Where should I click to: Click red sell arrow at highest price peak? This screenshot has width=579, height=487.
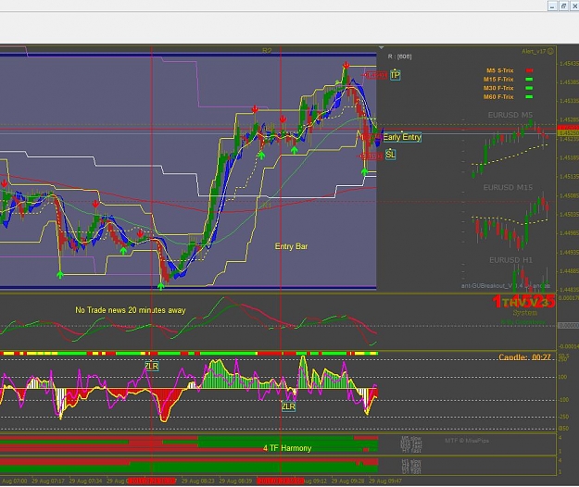(346, 66)
